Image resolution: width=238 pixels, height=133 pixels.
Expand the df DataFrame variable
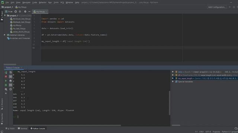coord(173,75)
